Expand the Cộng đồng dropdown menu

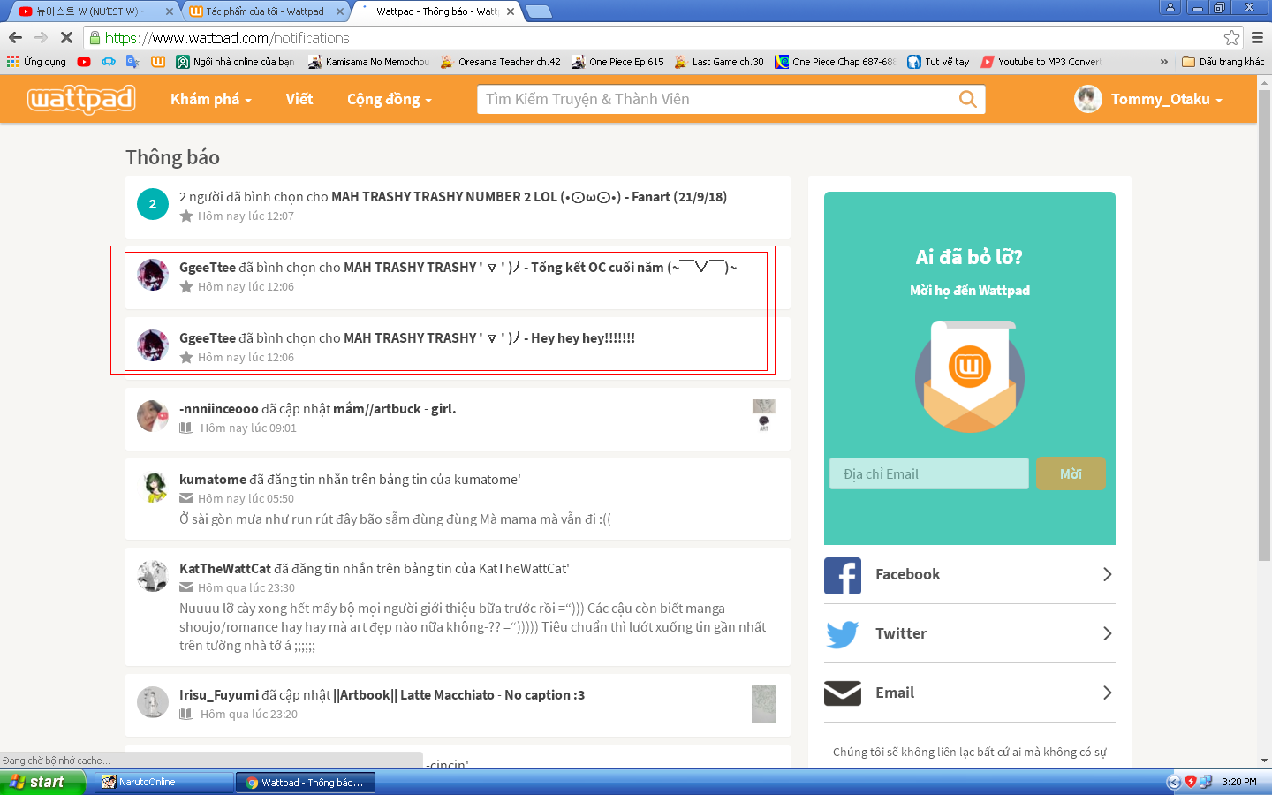click(389, 99)
